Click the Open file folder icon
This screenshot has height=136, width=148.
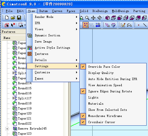13,18
